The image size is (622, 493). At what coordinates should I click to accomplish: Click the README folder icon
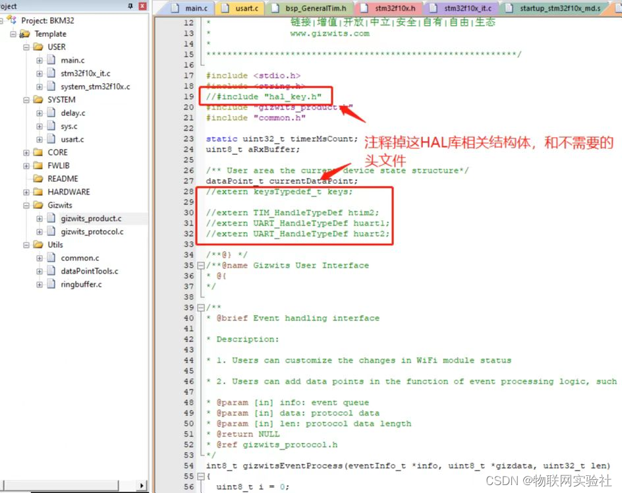click(x=38, y=179)
